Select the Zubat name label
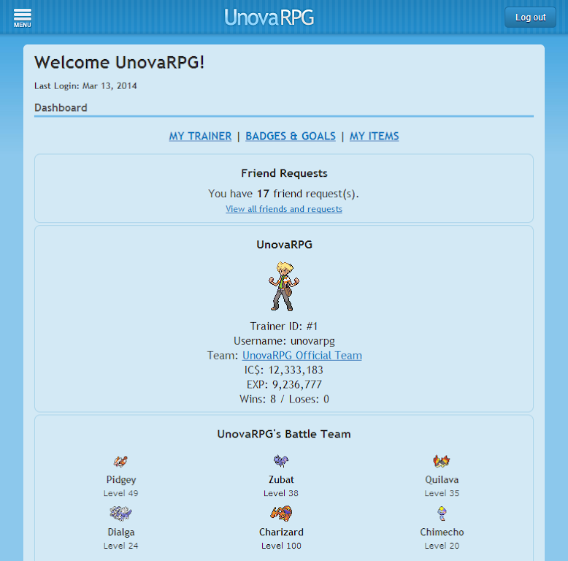Image resolution: width=568 pixels, height=561 pixels. tap(281, 479)
